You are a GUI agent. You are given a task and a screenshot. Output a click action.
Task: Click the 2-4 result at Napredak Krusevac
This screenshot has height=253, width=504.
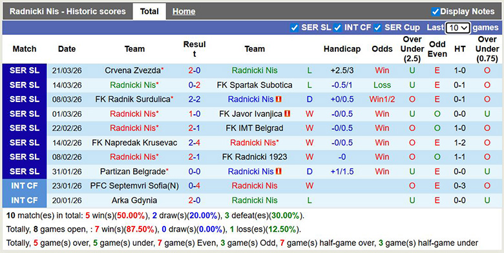point(194,143)
